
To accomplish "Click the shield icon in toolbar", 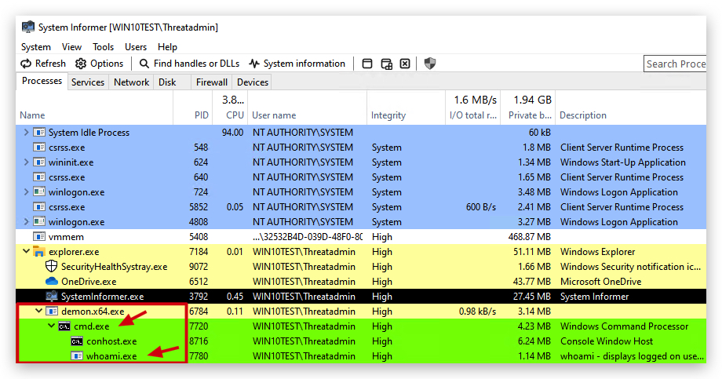I will pos(429,64).
